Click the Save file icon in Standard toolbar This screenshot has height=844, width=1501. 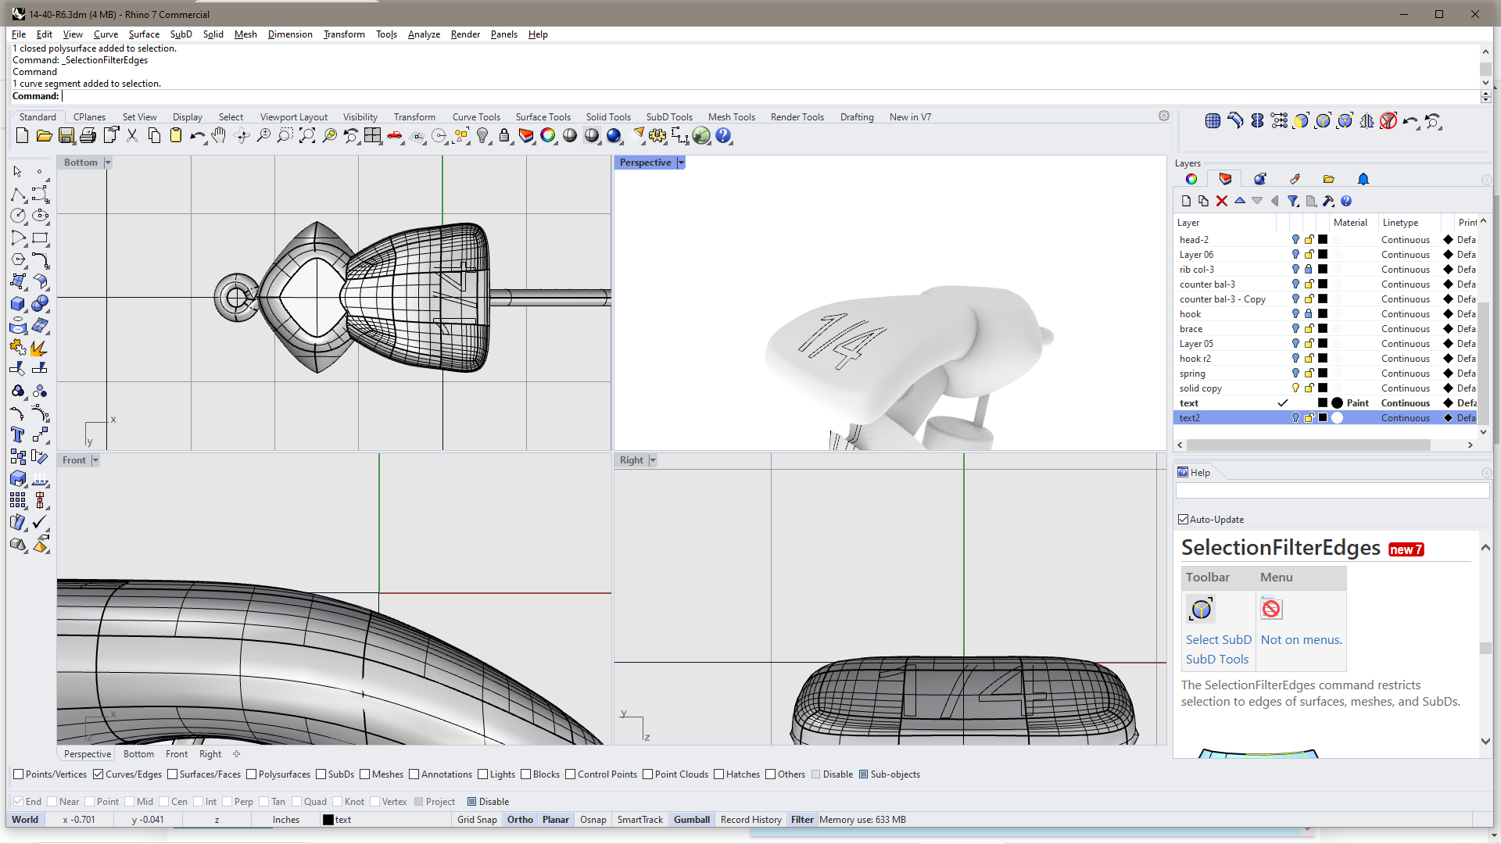[66, 136]
